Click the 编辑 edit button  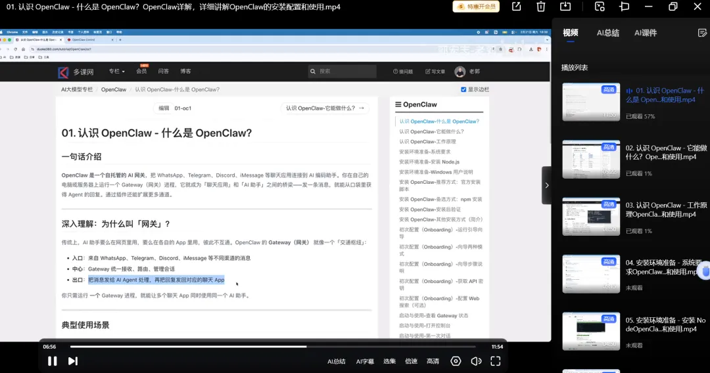point(164,108)
